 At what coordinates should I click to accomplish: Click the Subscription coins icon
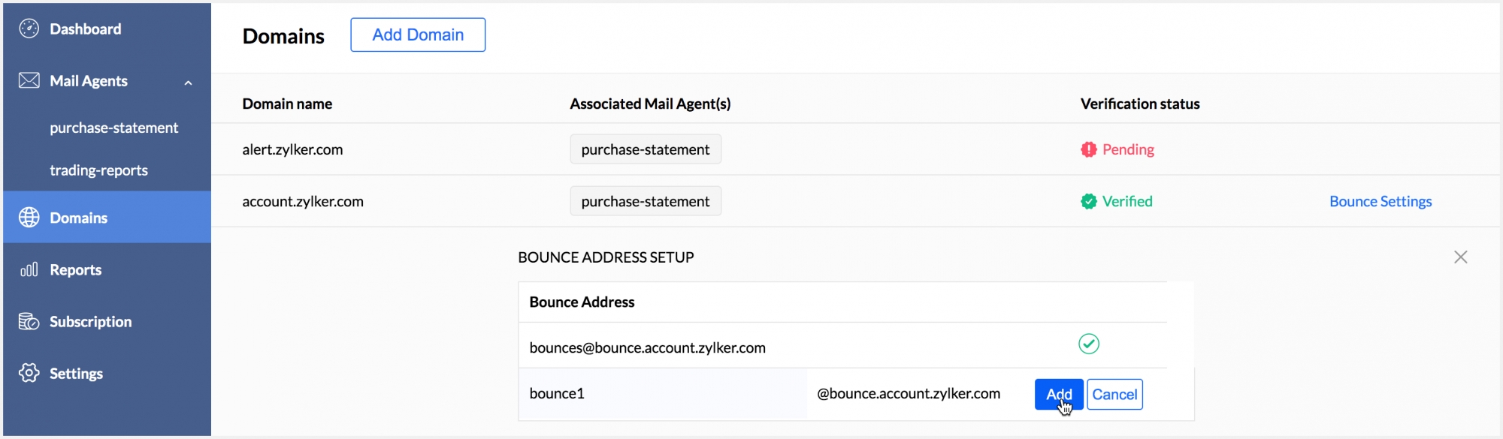click(x=29, y=321)
